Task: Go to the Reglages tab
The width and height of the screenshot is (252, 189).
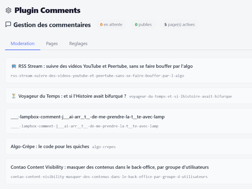Action: click(x=78, y=44)
